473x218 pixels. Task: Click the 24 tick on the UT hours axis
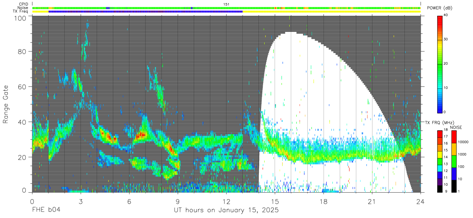point(421,202)
